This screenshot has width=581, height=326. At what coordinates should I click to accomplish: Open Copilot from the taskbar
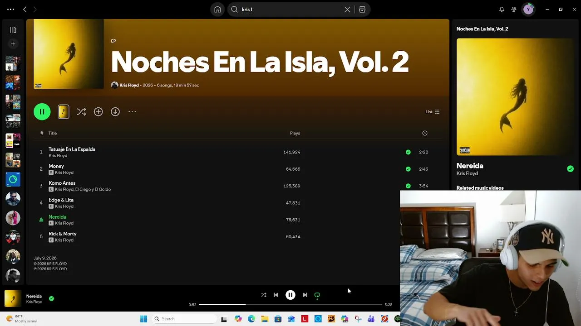pyautogui.click(x=238, y=319)
